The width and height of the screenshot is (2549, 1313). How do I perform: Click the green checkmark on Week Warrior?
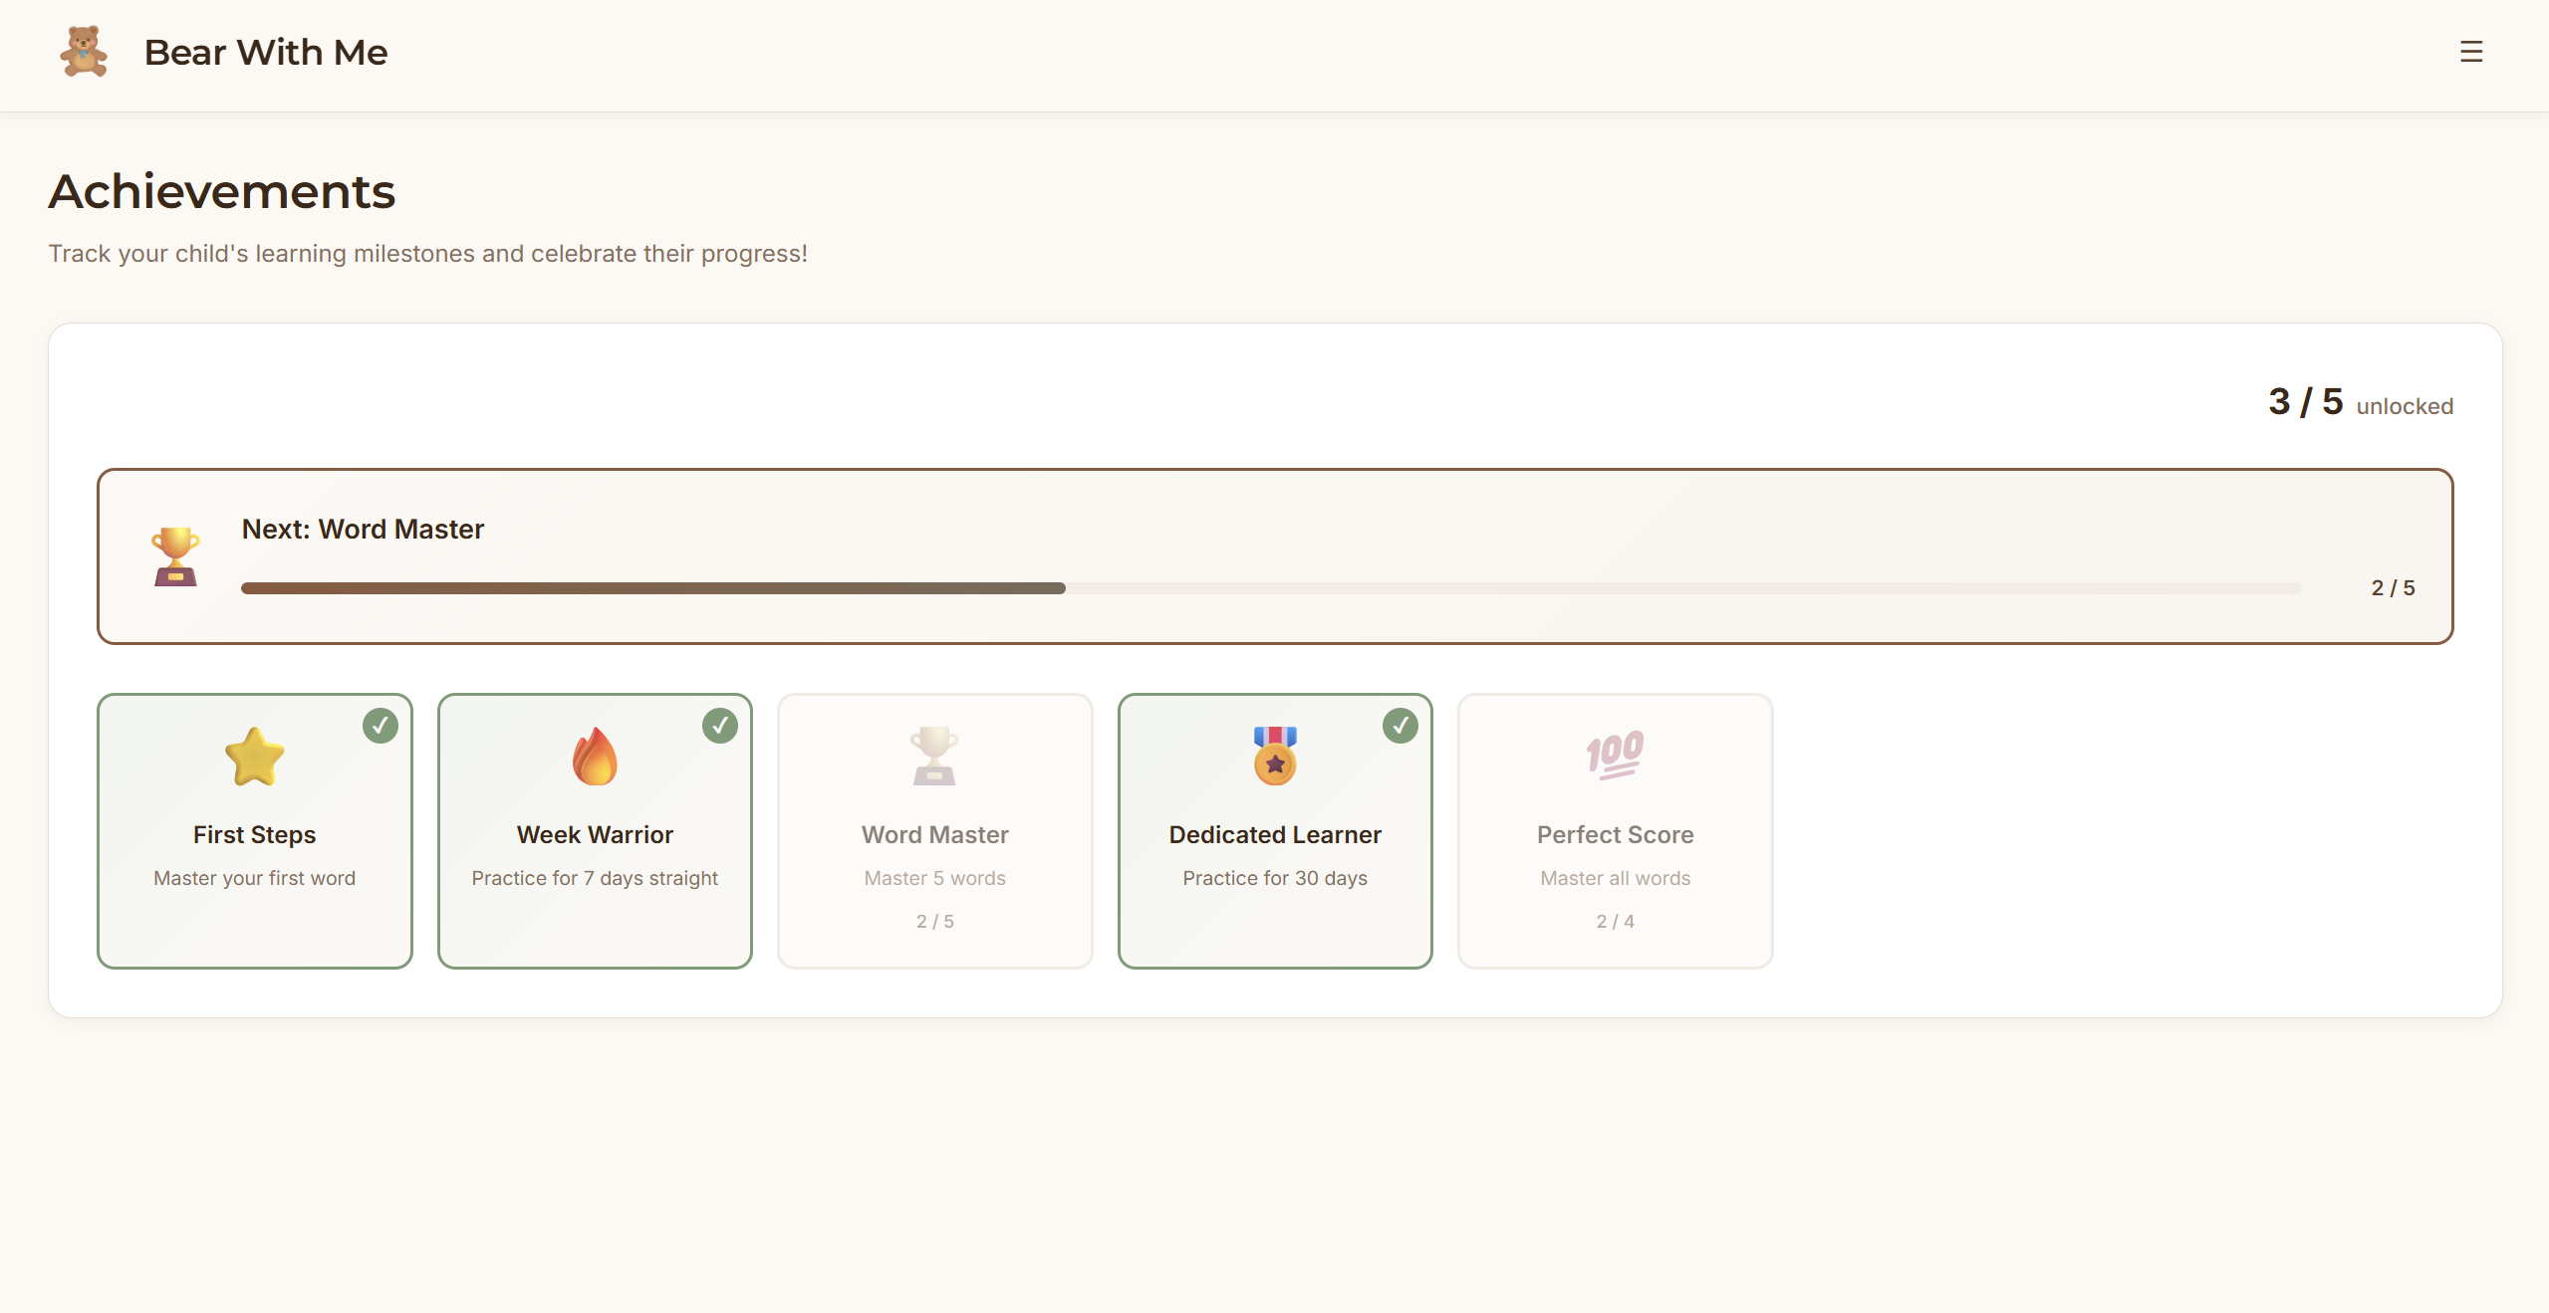tap(720, 726)
